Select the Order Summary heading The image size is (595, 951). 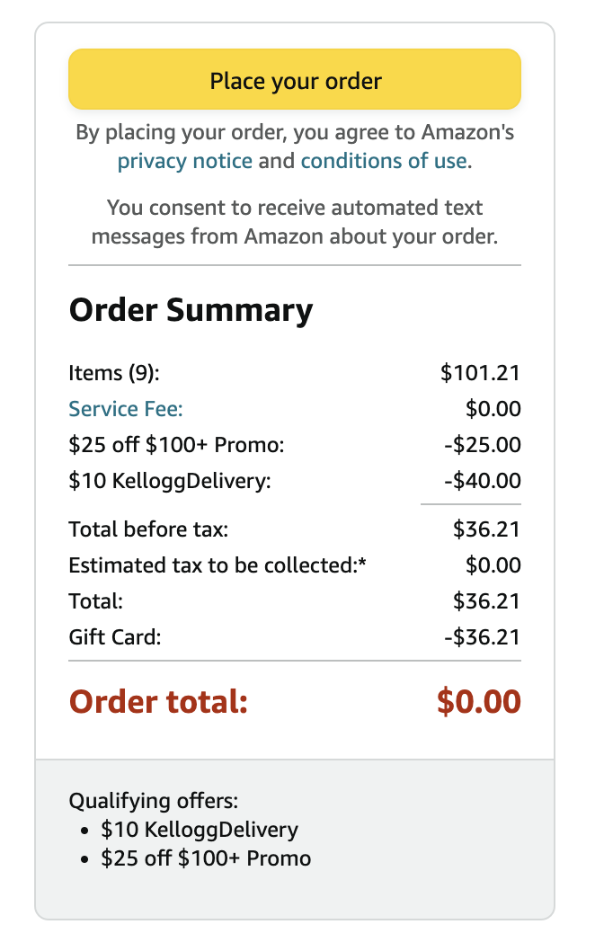tap(191, 309)
